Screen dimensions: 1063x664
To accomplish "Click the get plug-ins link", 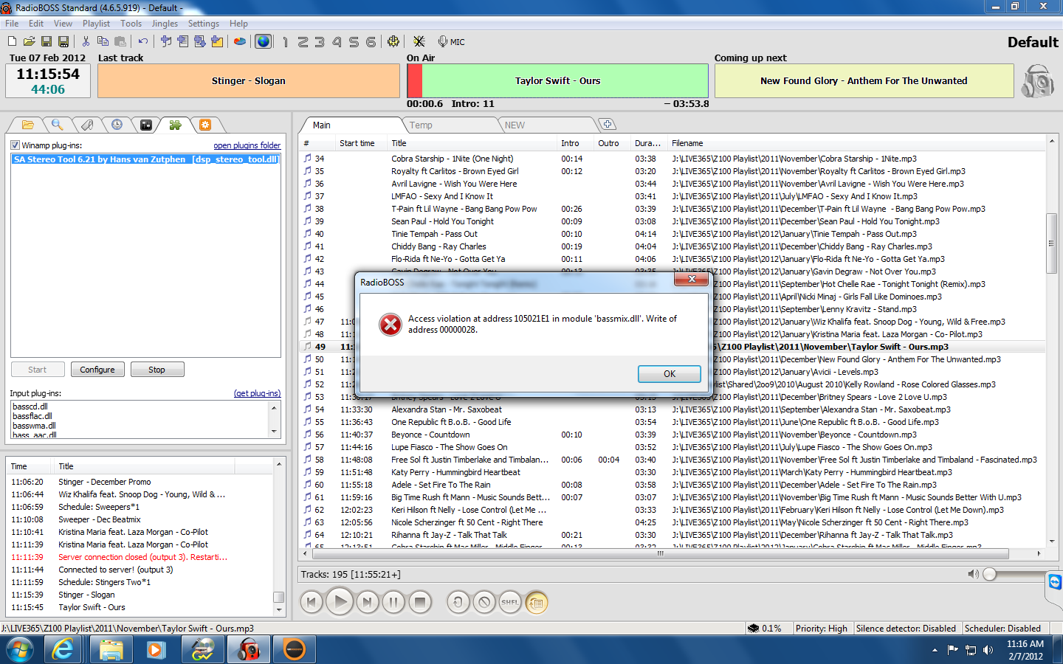I will (x=257, y=393).
